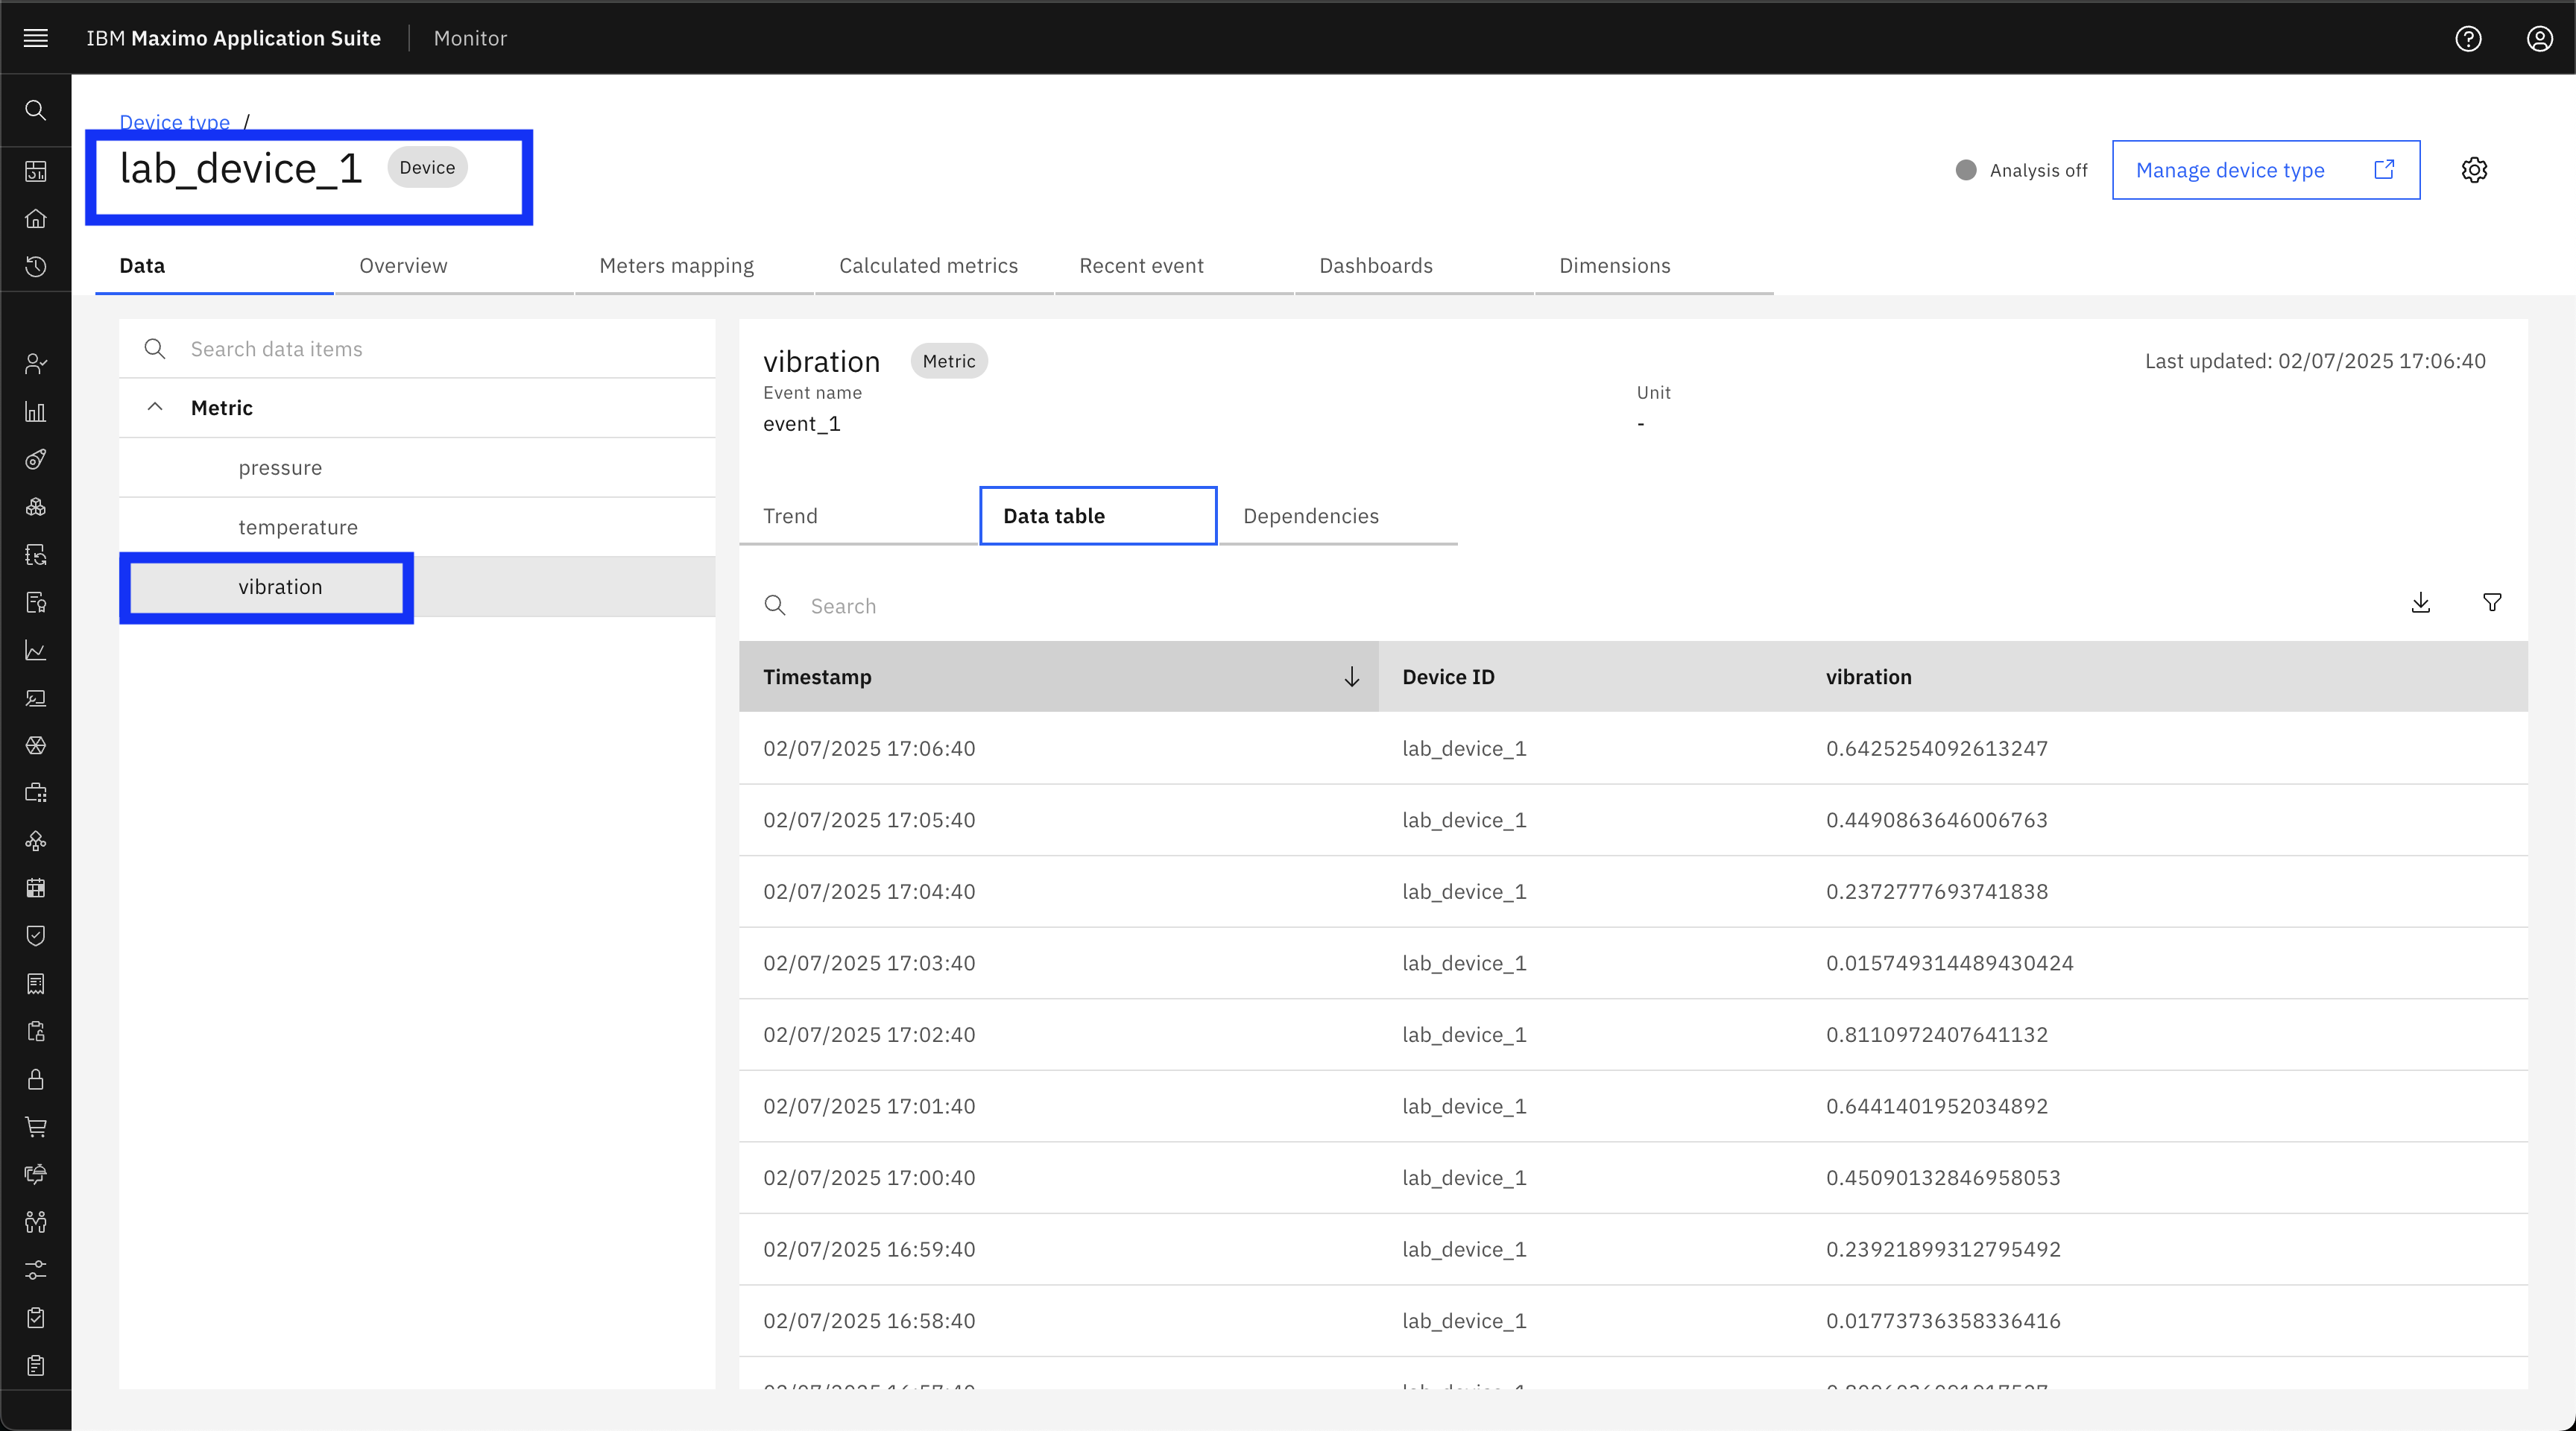The width and height of the screenshot is (2576, 1431).
Task: Open the clipboard list sidebar icon
Action: [x=36, y=1366]
